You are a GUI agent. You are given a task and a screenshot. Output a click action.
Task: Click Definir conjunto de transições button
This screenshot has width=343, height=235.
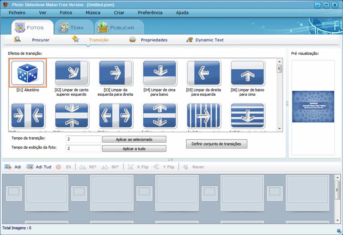[x=217, y=144]
